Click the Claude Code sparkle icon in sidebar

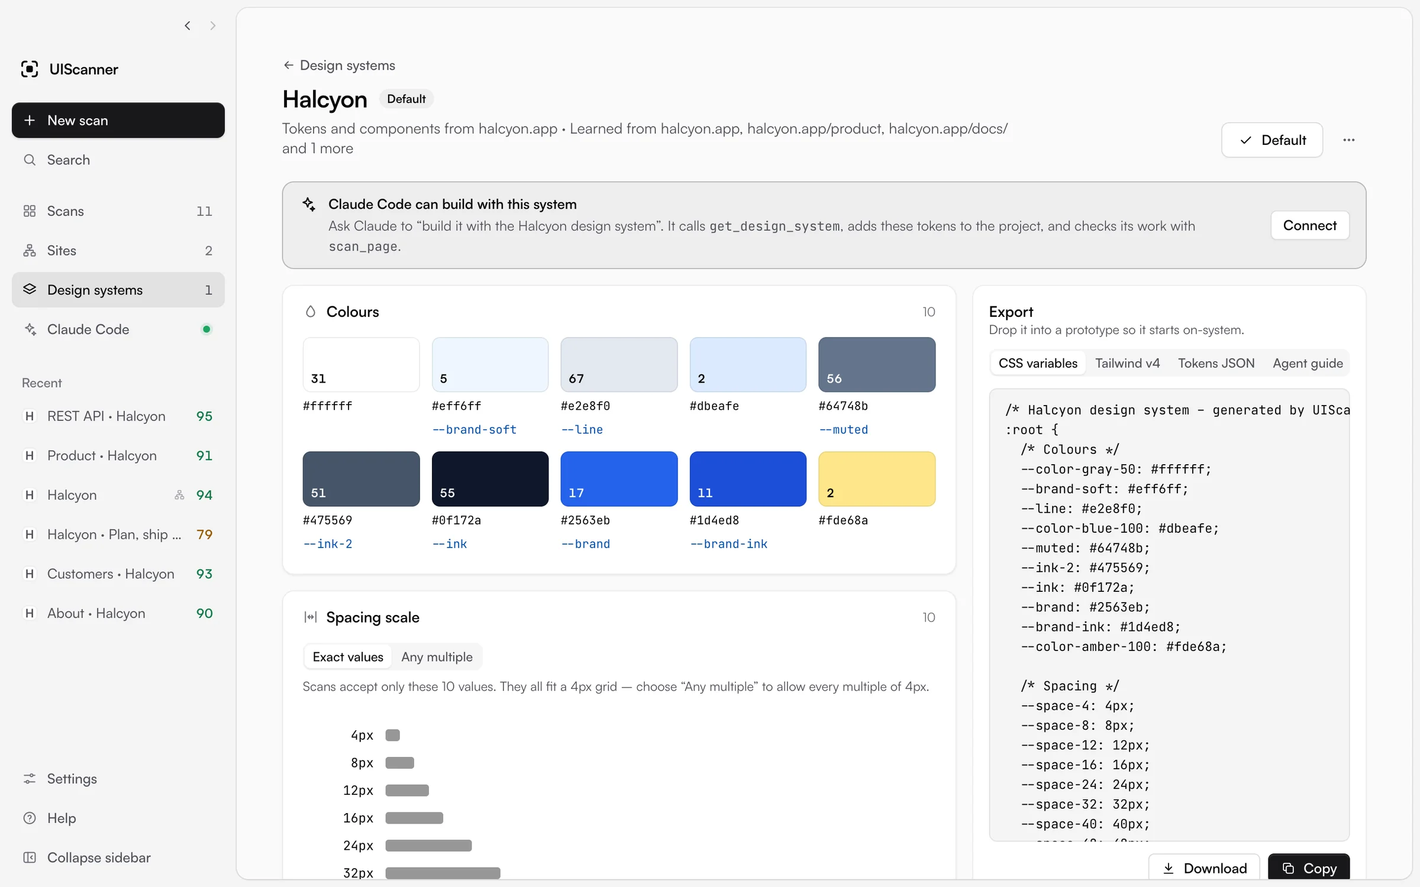(30, 329)
